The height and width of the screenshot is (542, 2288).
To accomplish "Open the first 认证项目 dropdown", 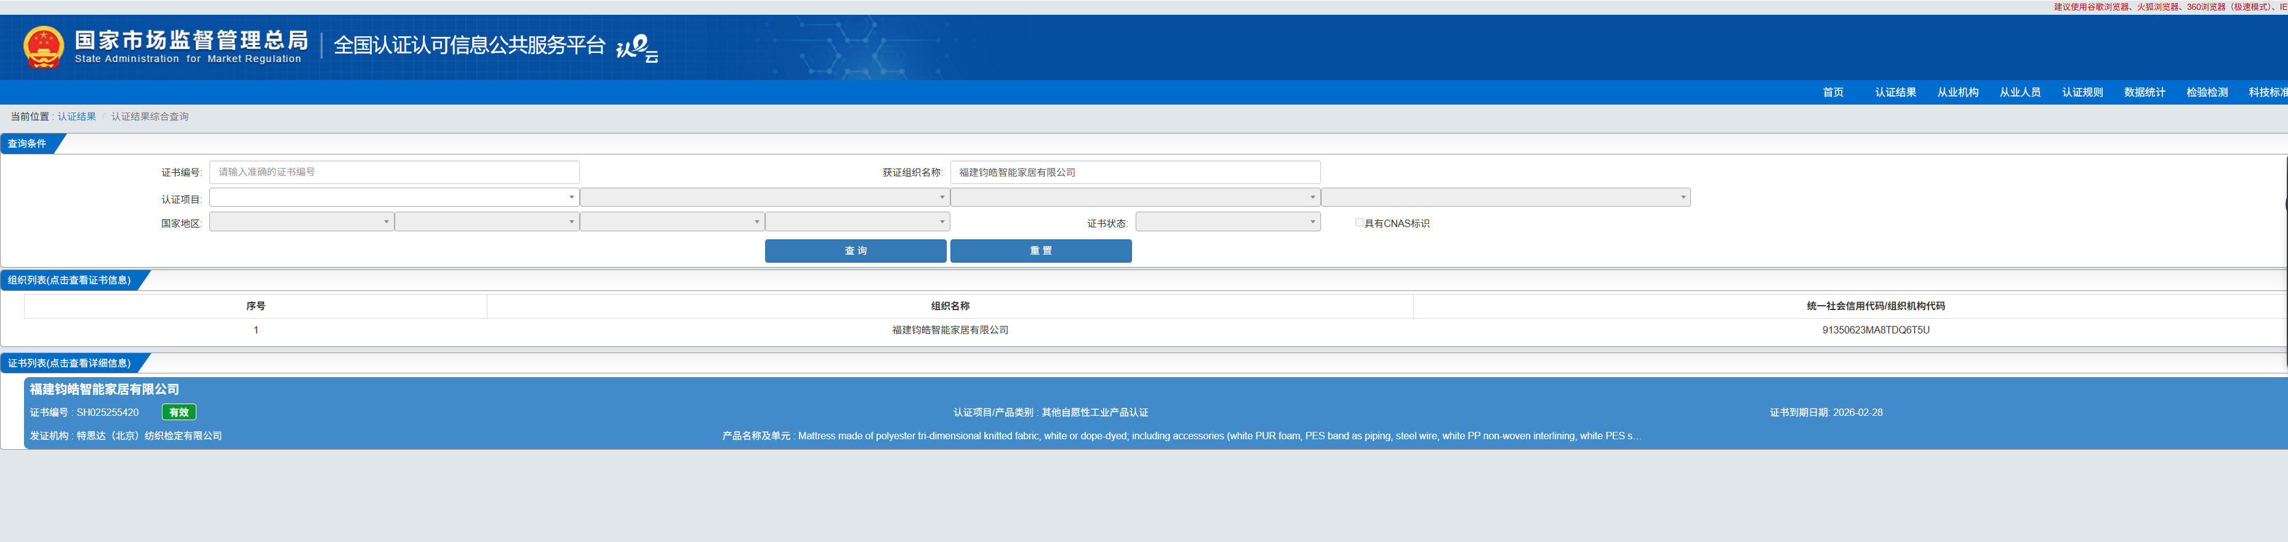I will tap(395, 197).
